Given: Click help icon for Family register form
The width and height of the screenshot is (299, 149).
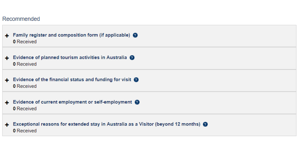Looking at the screenshot, I should tap(135, 35).
